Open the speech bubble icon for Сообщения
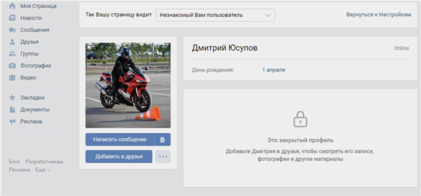This screenshot has height=196, width=421. pyautogui.click(x=12, y=30)
